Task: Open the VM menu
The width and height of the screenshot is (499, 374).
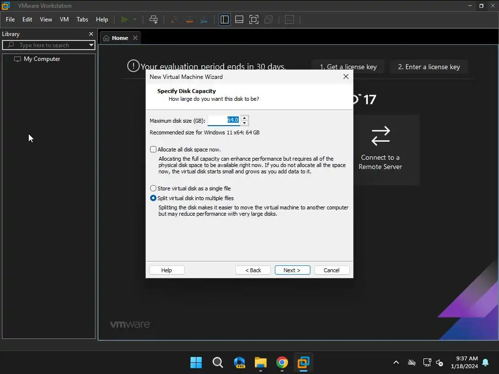Action: [x=64, y=19]
